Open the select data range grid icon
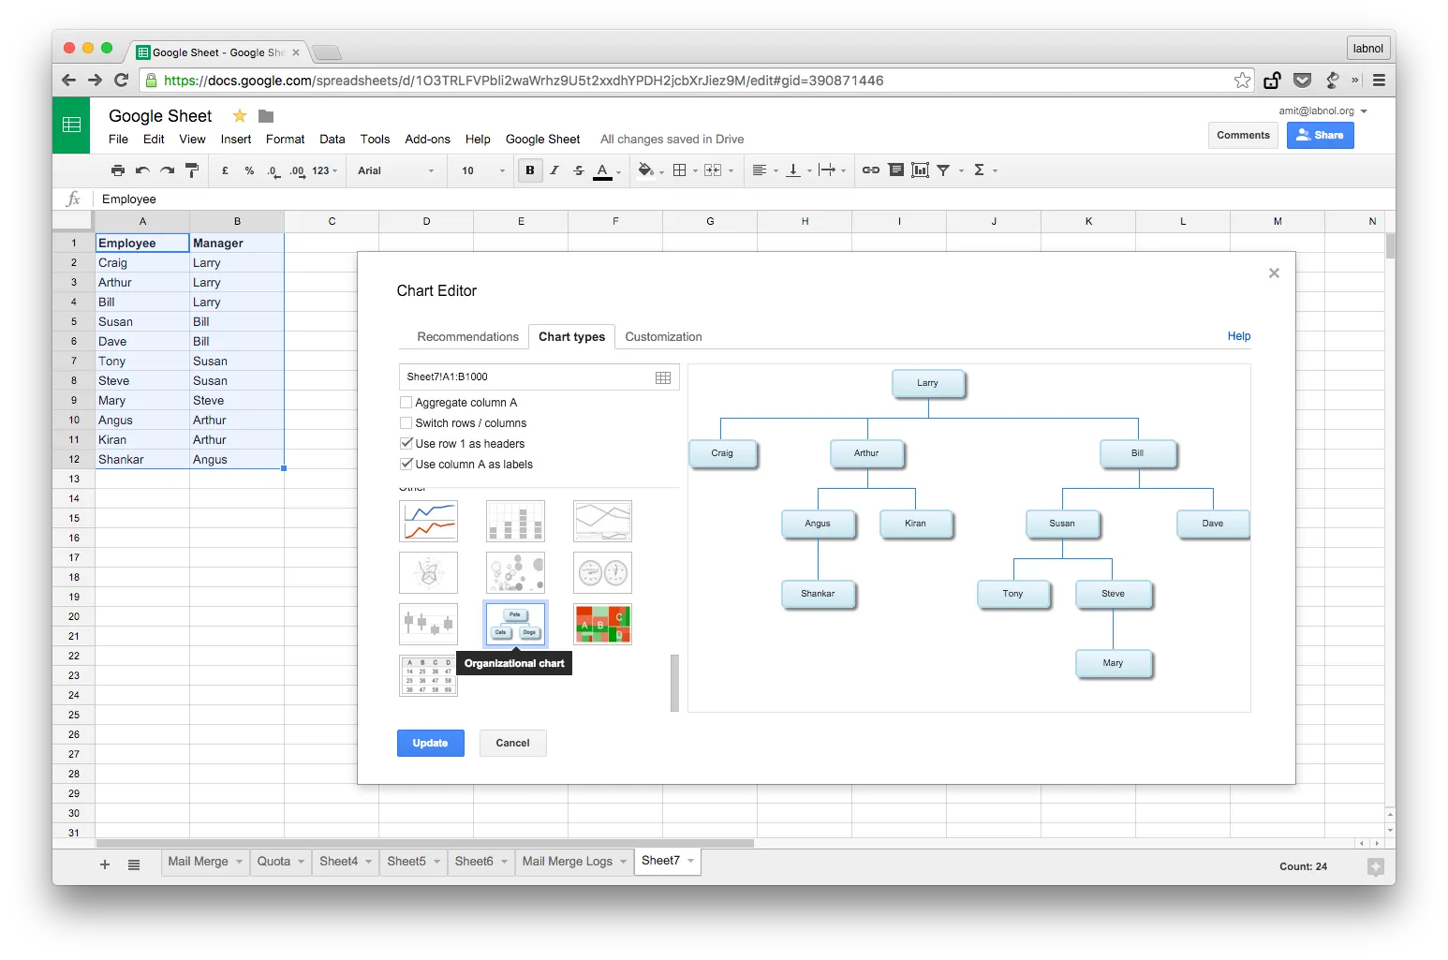Screen dimensions: 1448x960 coord(664,377)
